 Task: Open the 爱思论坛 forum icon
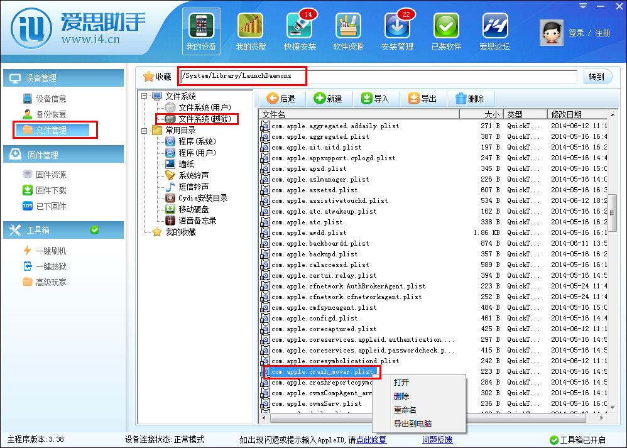[494, 28]
